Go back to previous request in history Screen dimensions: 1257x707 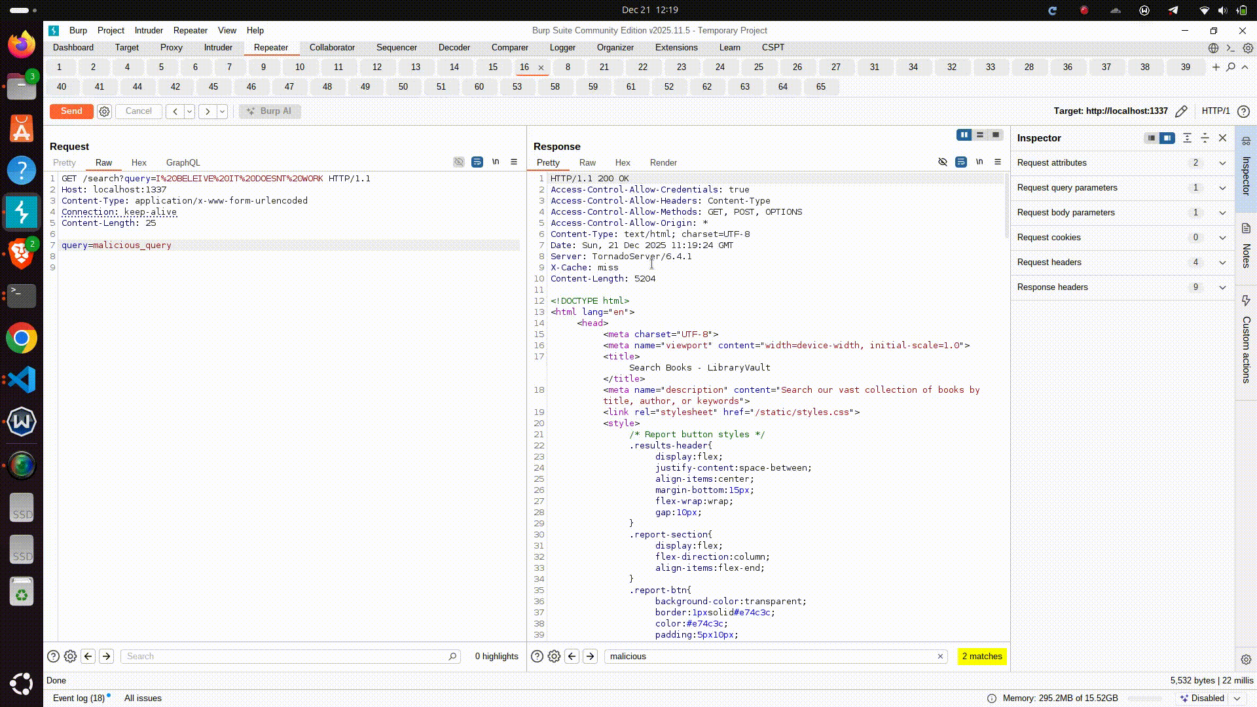[x=175, y=111]
